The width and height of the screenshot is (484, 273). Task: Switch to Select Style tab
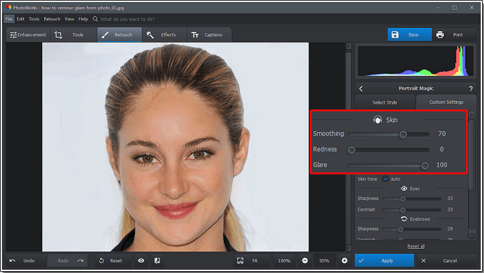(x=384, y=102)
